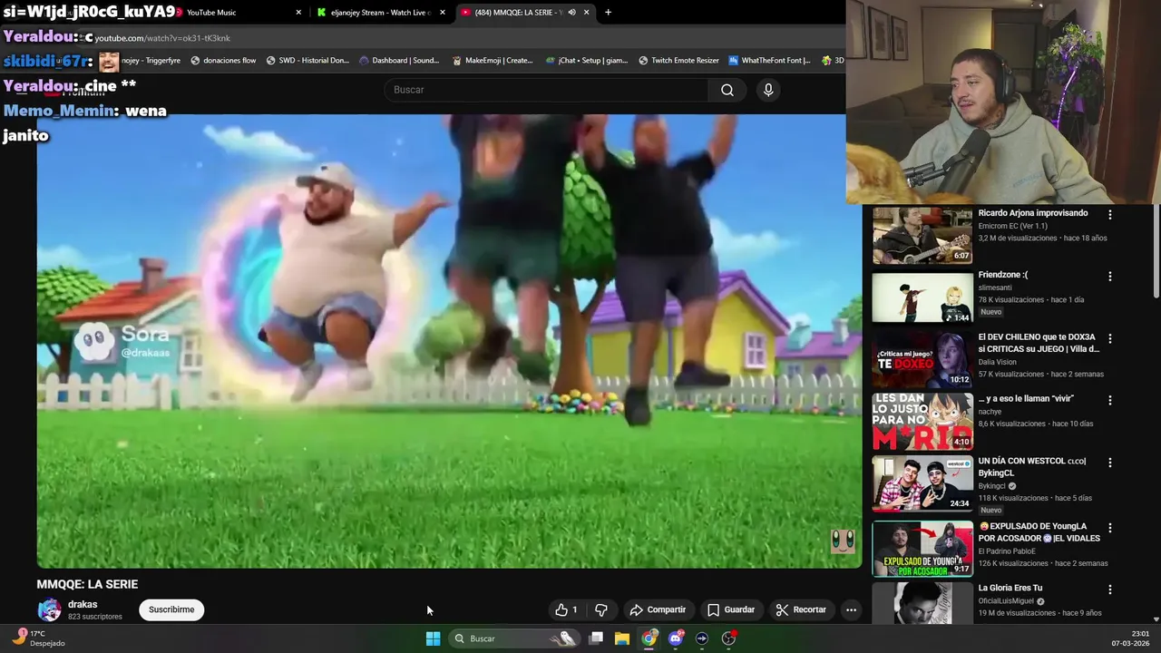Viewport: 1161px width, 653px height.
Task: Open the WhatTheFont Font bookmark
Action: pyautogui.click(x=769, y=61)
